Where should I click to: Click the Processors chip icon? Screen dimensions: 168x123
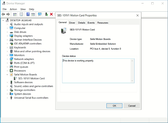click(11, 71)
